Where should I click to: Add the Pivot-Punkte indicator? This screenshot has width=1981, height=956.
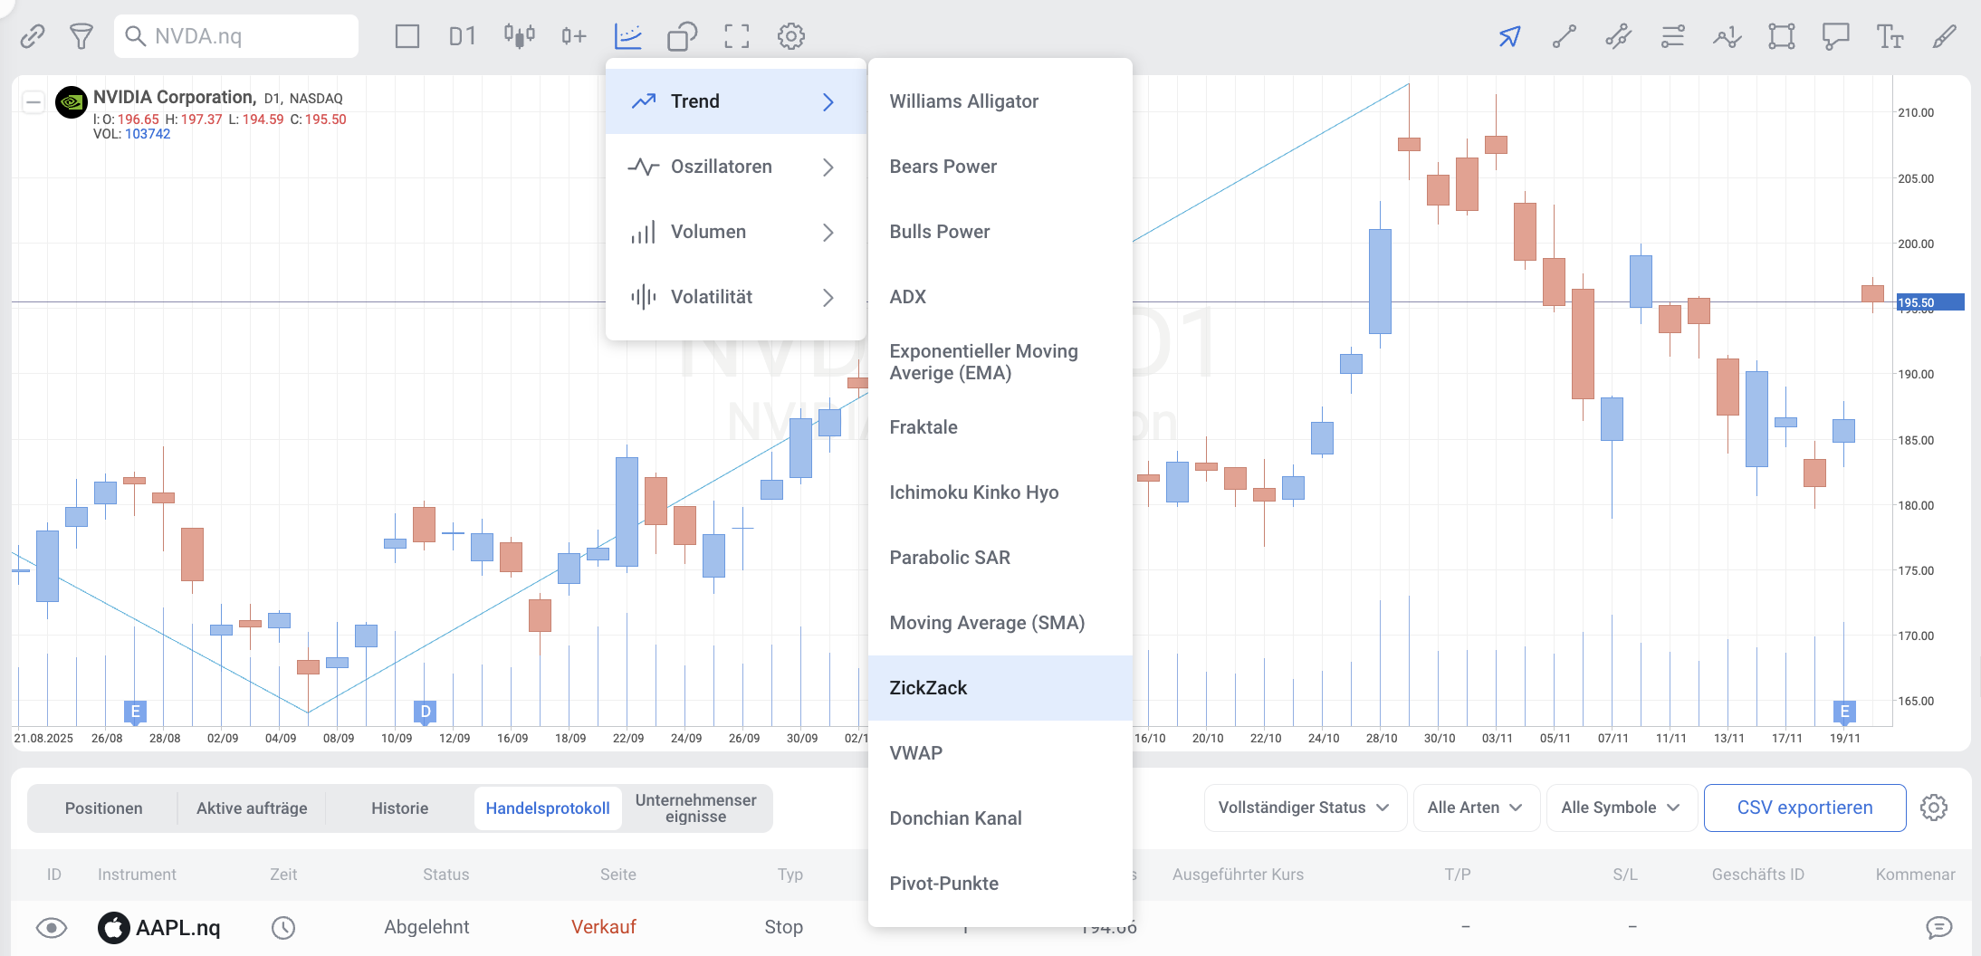(1000, 884)
